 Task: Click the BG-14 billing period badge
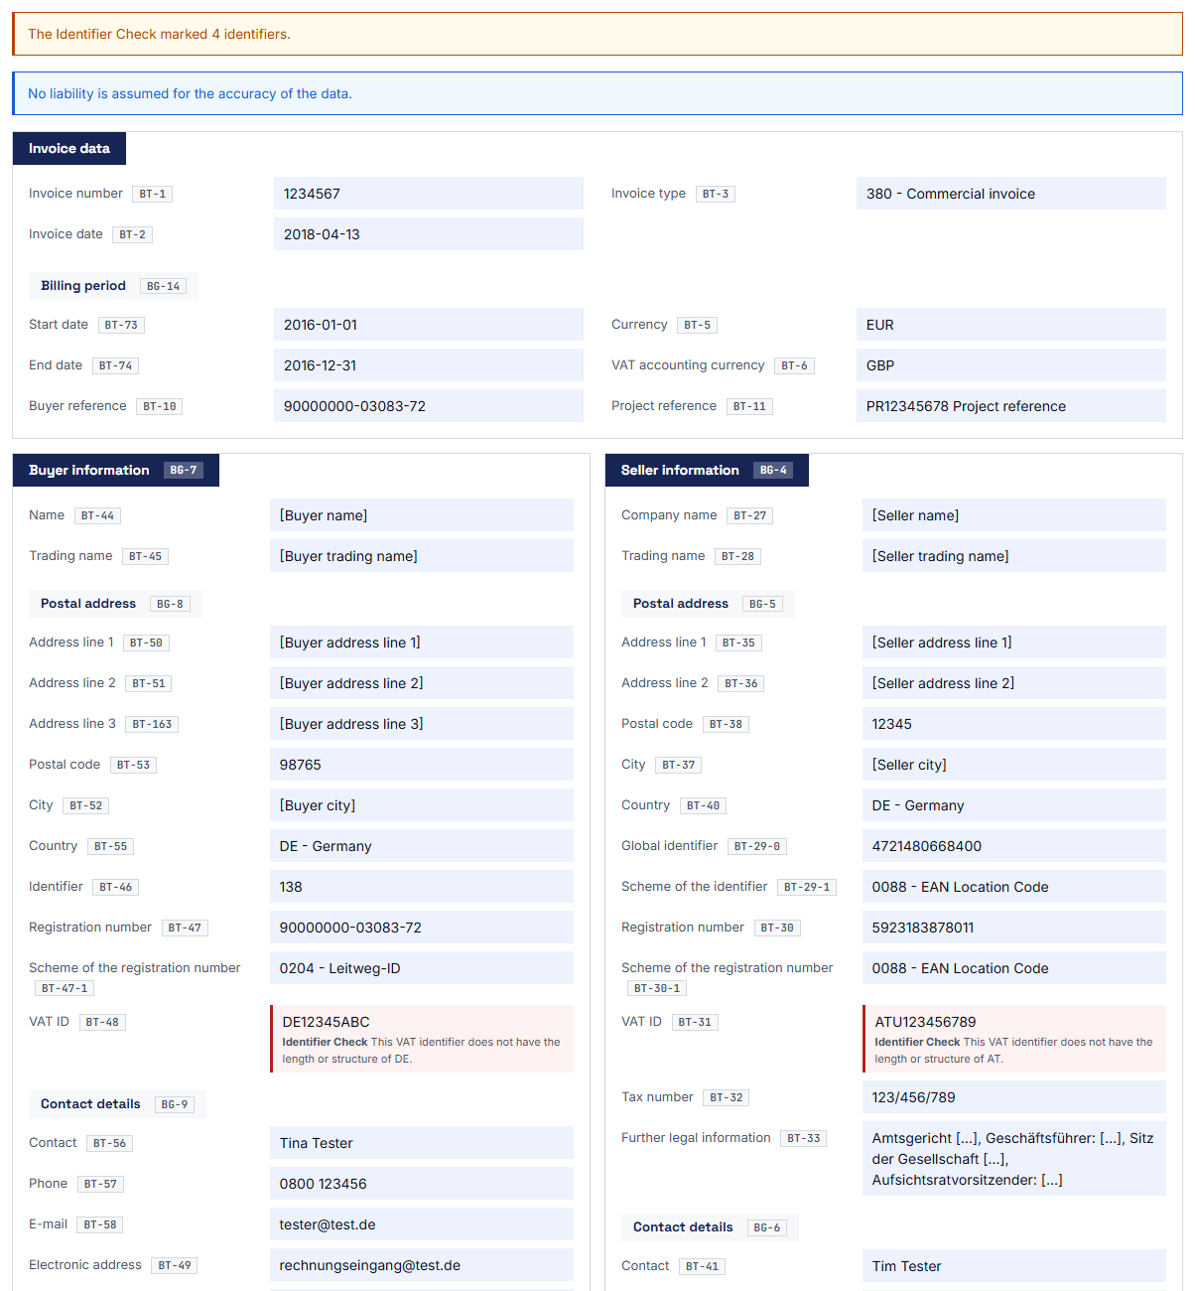[164, 286]
